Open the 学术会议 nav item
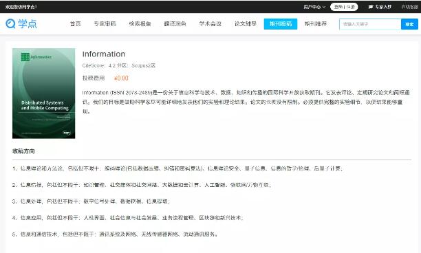The width and height of the screenshot is (421, 253). [x=210, y=23]
